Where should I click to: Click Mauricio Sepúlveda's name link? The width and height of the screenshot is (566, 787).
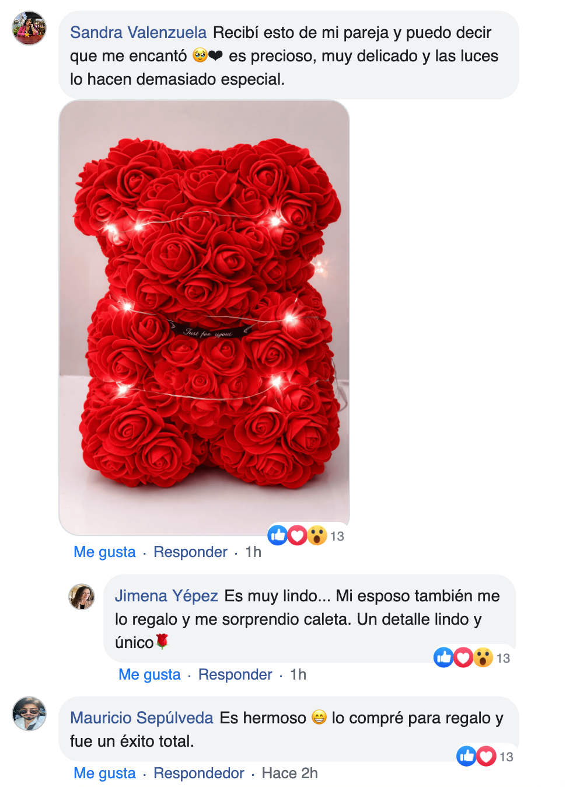[142, 718]
